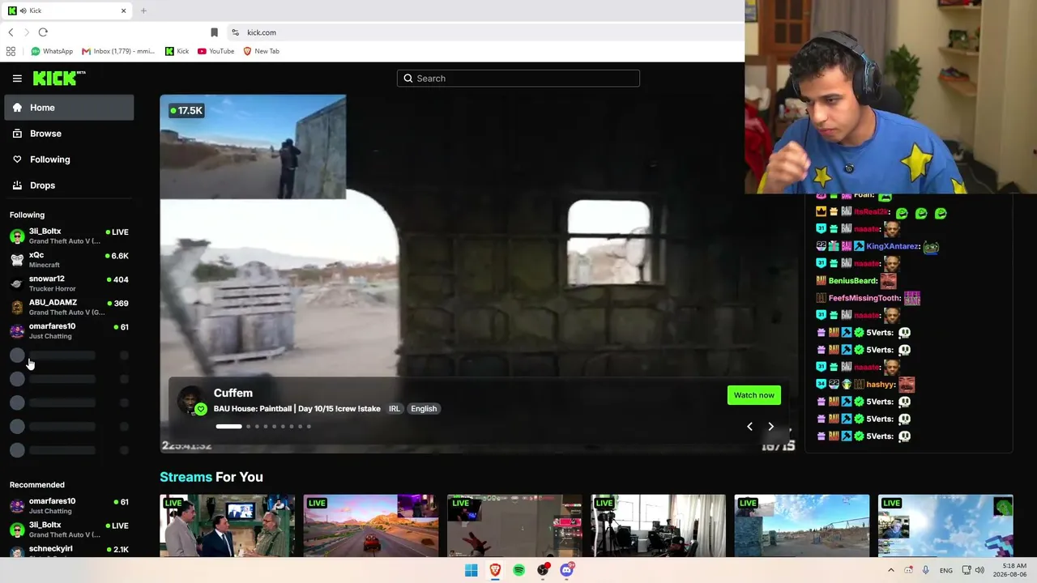Screen dimensions: 1037x583
Task: Go to next featured stream arrow
Action: [770, 427]
